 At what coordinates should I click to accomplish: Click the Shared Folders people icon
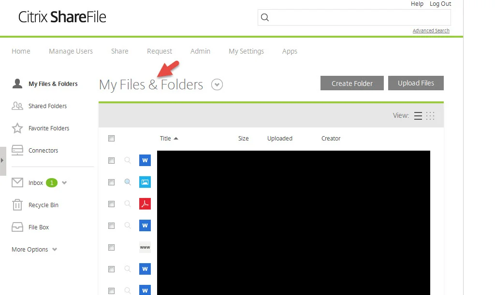[x=17, y=106]
